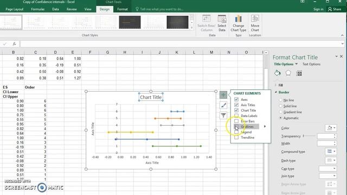Switch to the Format tab
Viewport: 347px width, 195px height.
pos(123,9)
